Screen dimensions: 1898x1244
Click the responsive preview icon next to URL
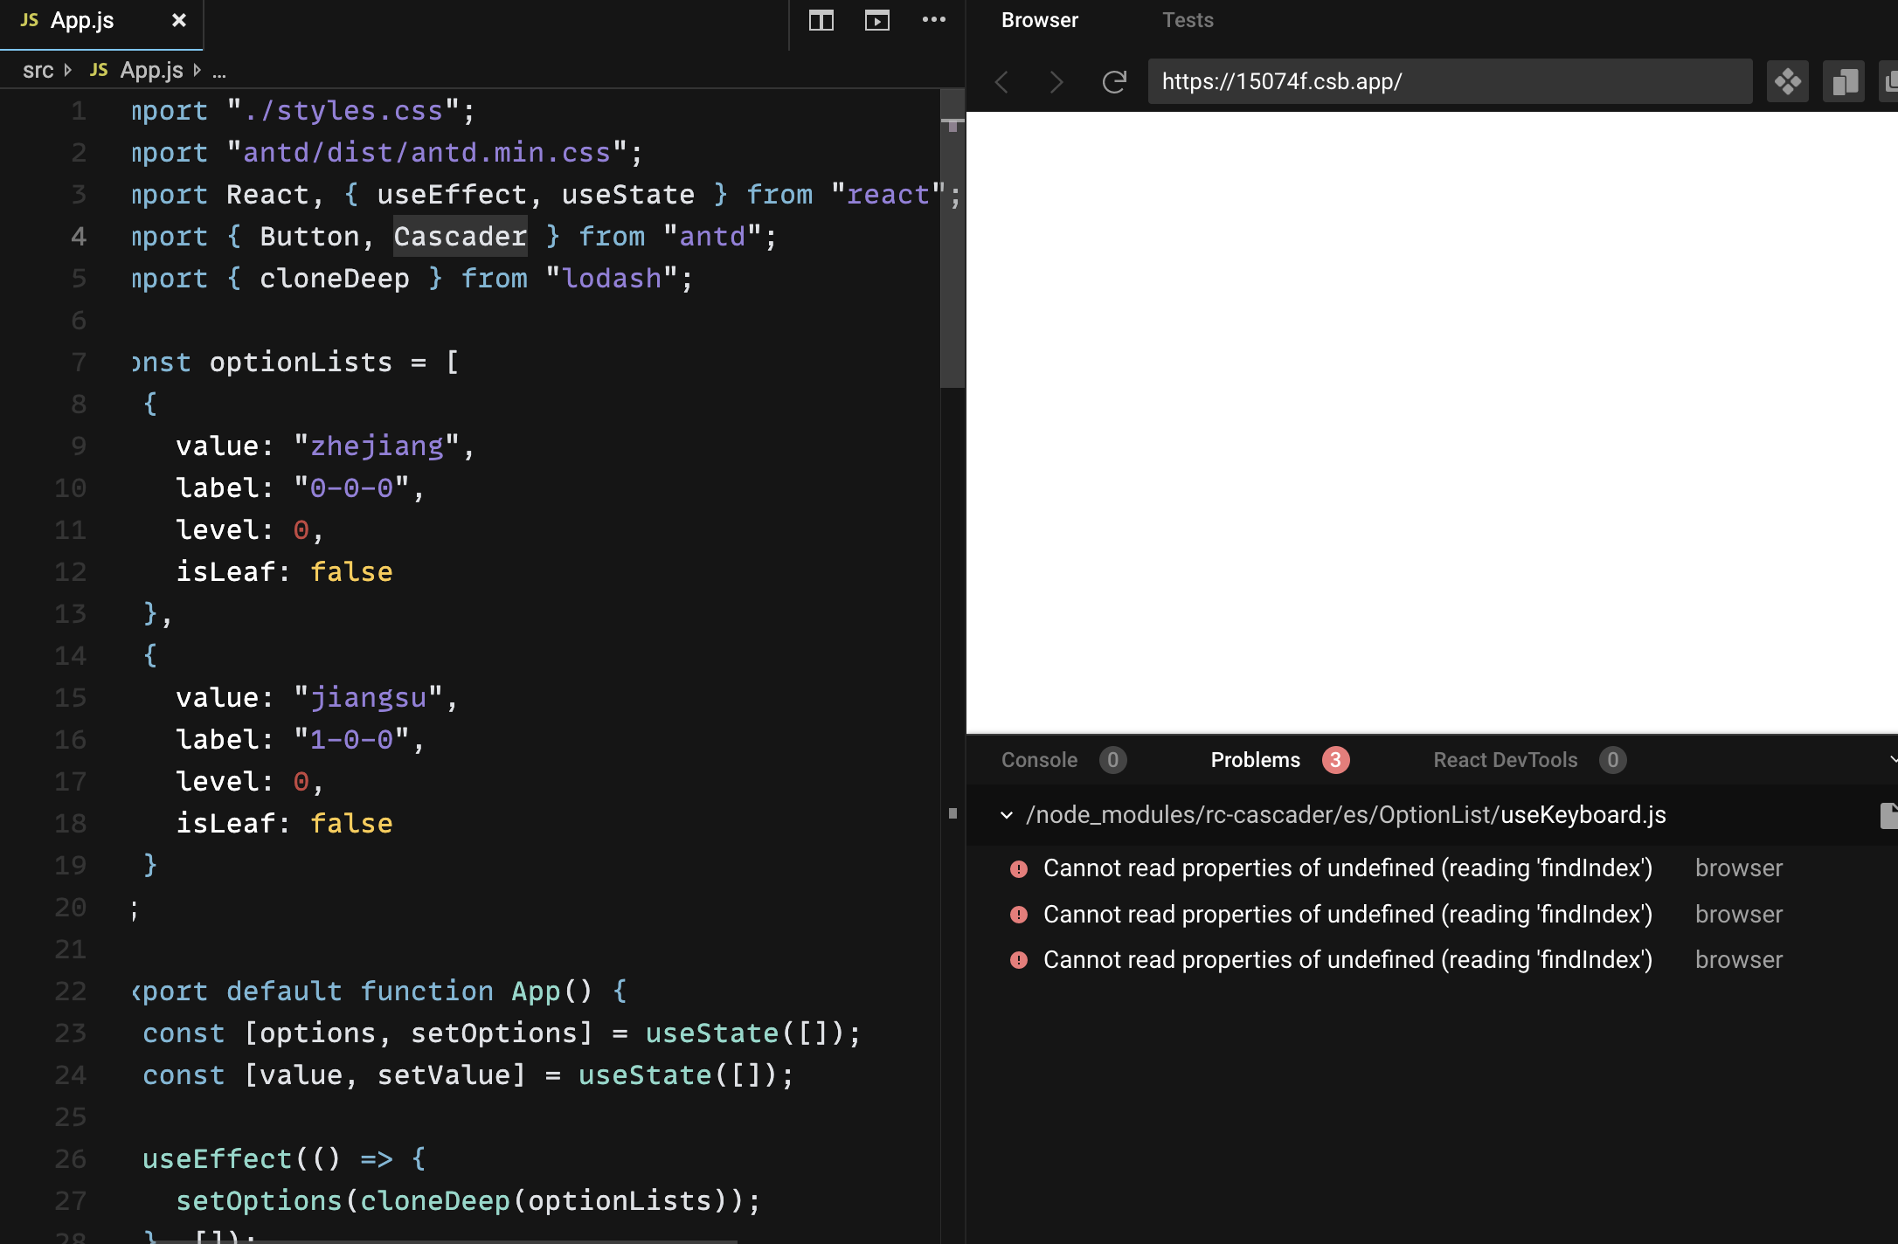pos(1843,82)
